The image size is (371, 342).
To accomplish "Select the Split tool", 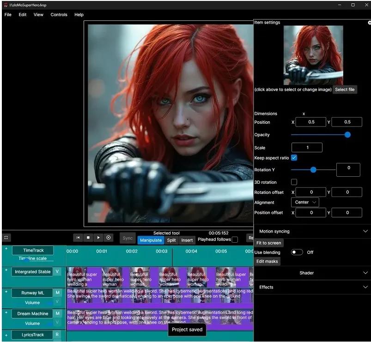I will [x=171, y=240].
